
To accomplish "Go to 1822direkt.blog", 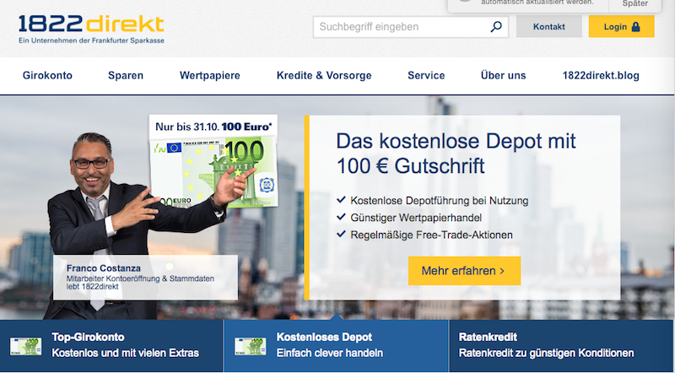I will [601, 75].
